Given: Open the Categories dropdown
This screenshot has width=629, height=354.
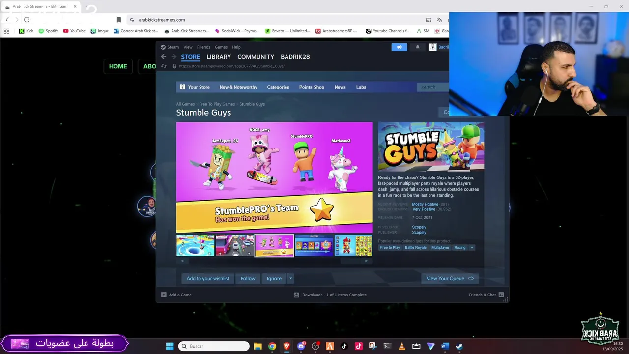Looking at the screenshot, I should (278, 87).
